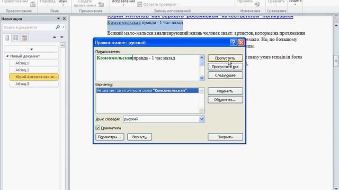The width and height of the screenshot is (339, 190).
Task: Click the Следующее button
Action: tap(225, 75)
